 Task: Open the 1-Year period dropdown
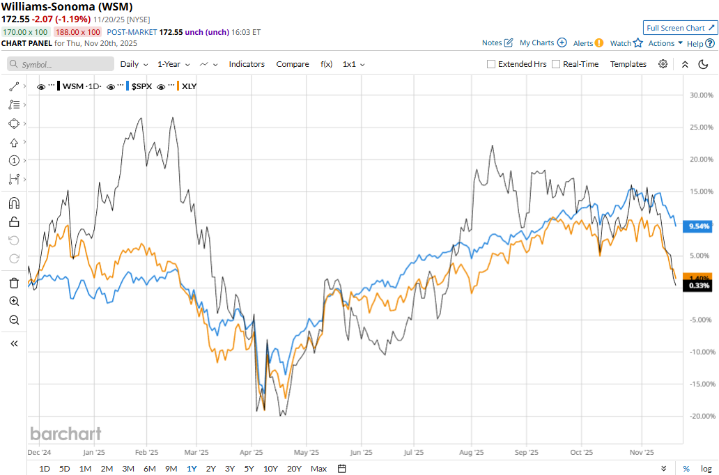173,64
